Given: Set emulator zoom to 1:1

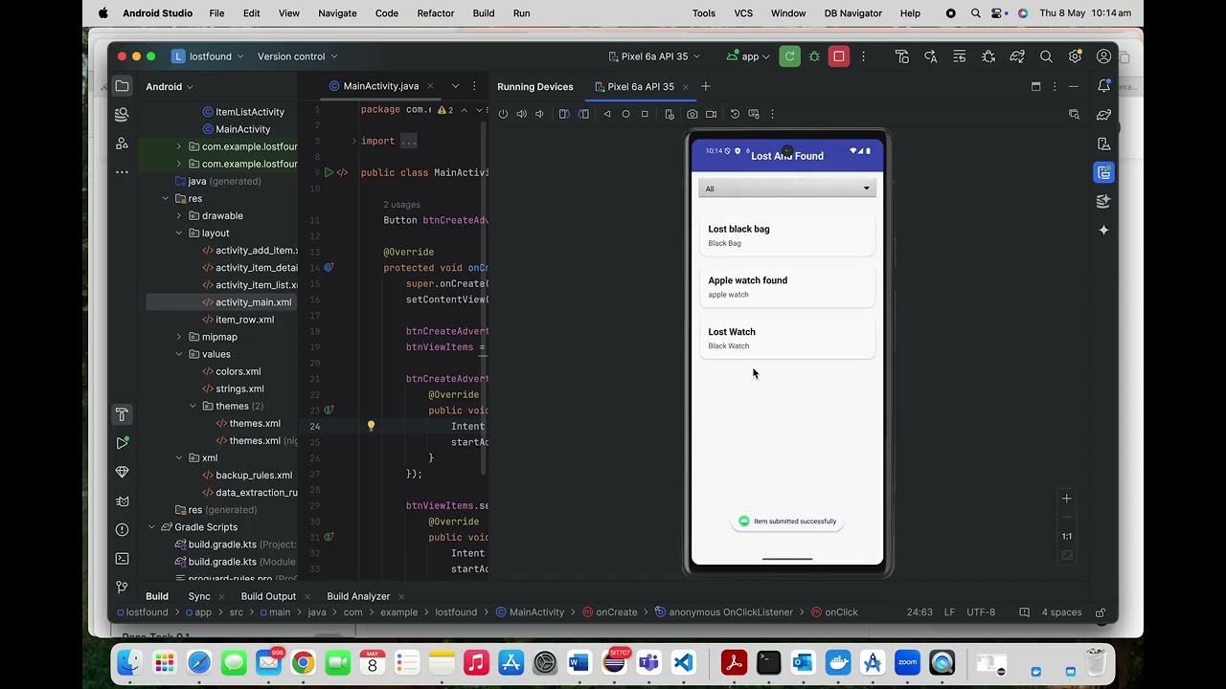Looking at the screenshot, I should pos(1066,536).
